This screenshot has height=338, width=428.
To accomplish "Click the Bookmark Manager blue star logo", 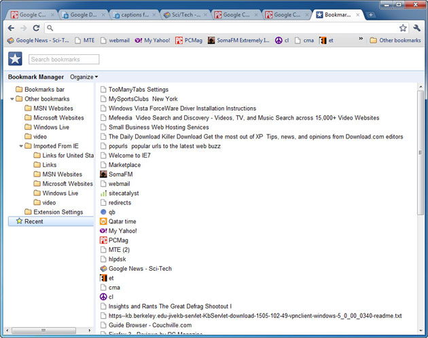I will (15, 58).
